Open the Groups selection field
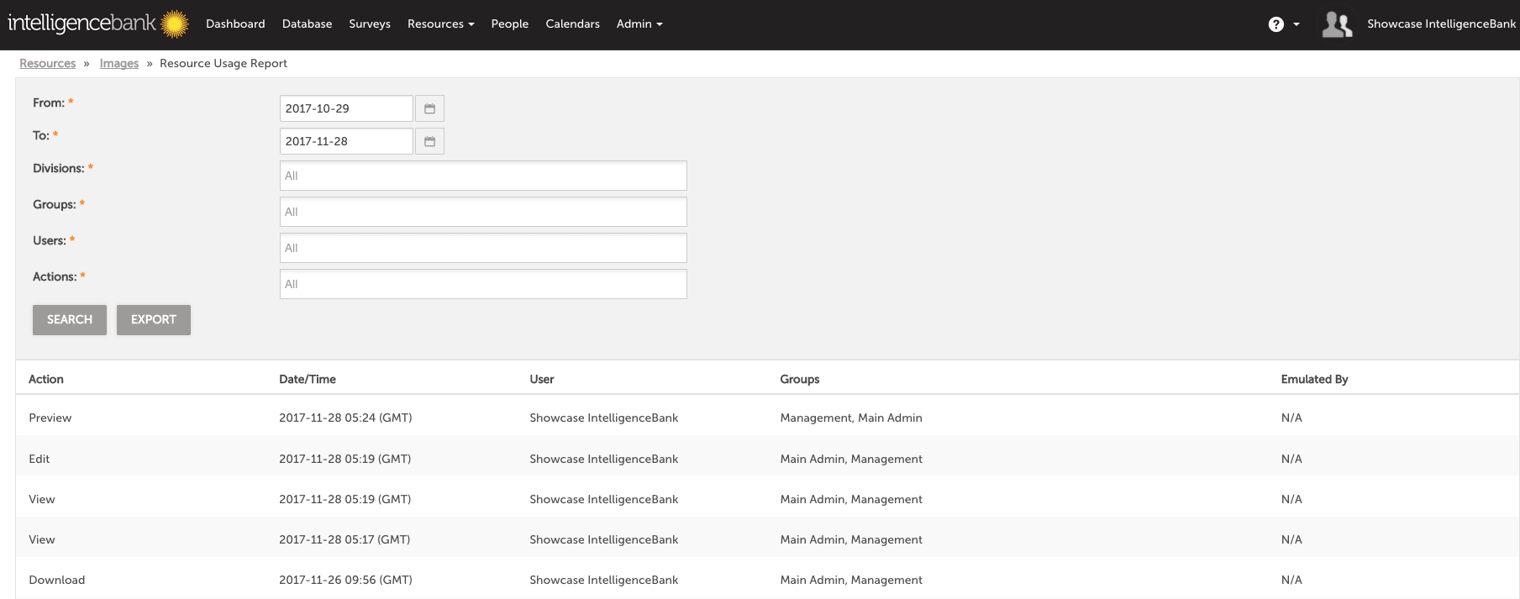The width and height of the screenshot is (1520, 599). coord(483,212)
